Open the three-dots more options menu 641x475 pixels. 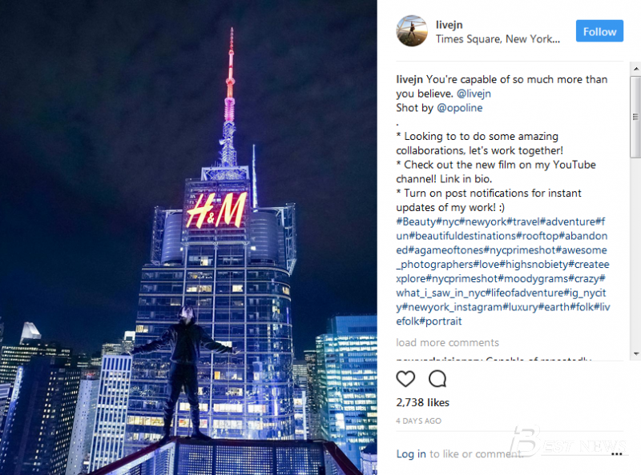pyautogui.click(x=616, y=453)
